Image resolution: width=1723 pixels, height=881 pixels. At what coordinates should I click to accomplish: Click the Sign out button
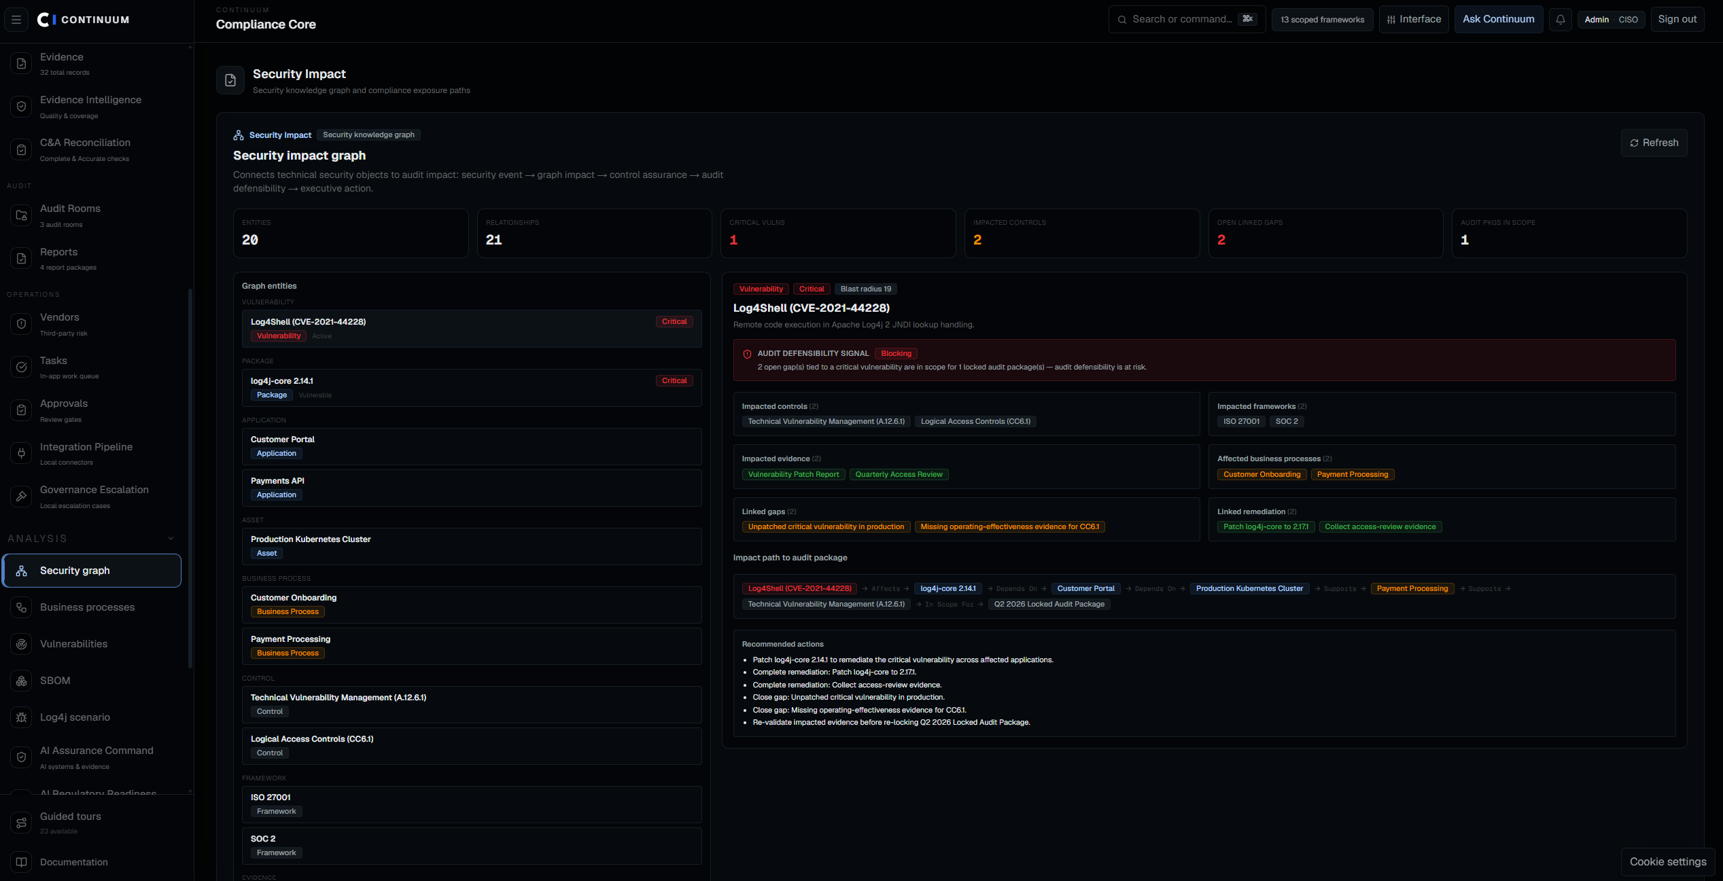(1677, 20)
